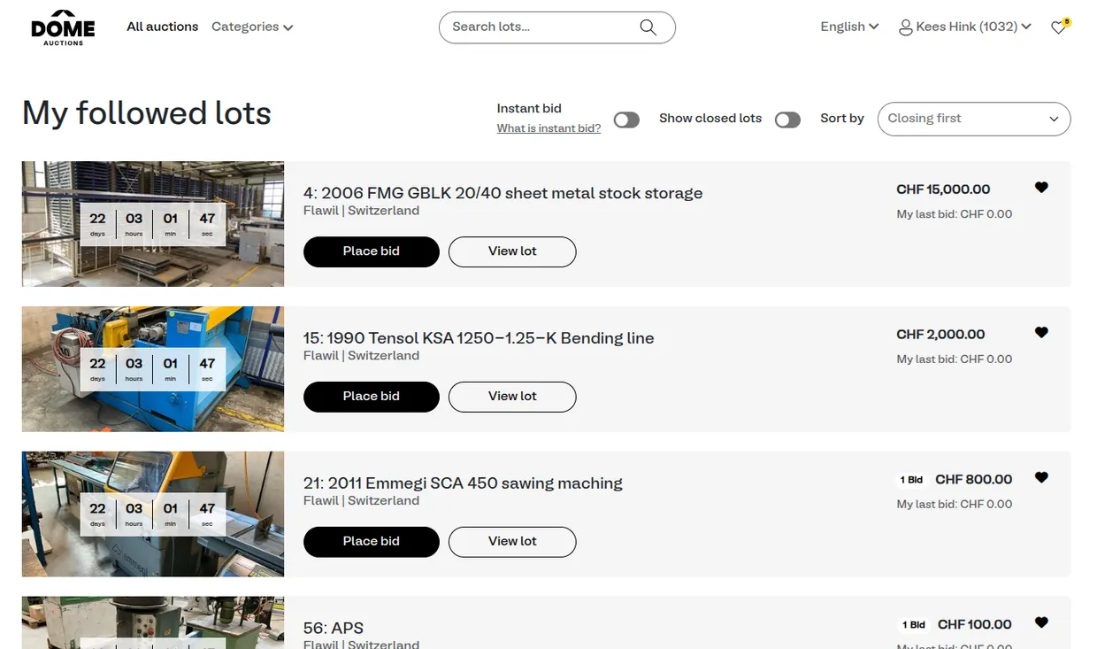Viewport: 1097px width, 649px height.
Task: Place bid on FMG GBLK storage lot
Action: click(371, 251)
